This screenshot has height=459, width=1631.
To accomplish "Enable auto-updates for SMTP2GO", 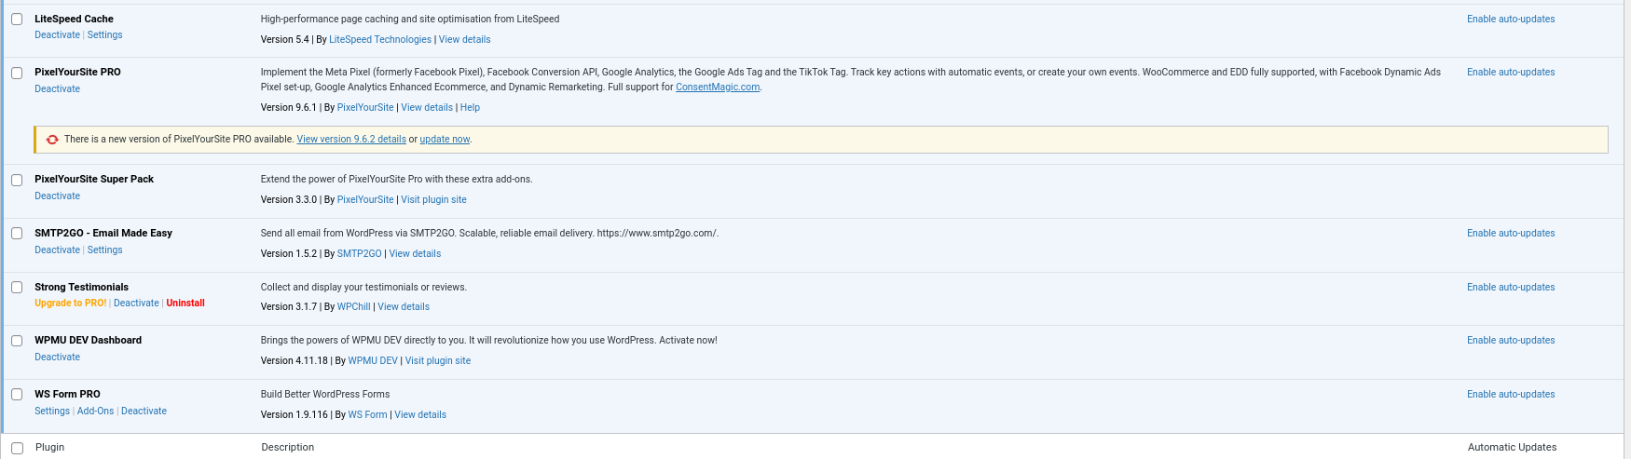I will click(1510, 234).
